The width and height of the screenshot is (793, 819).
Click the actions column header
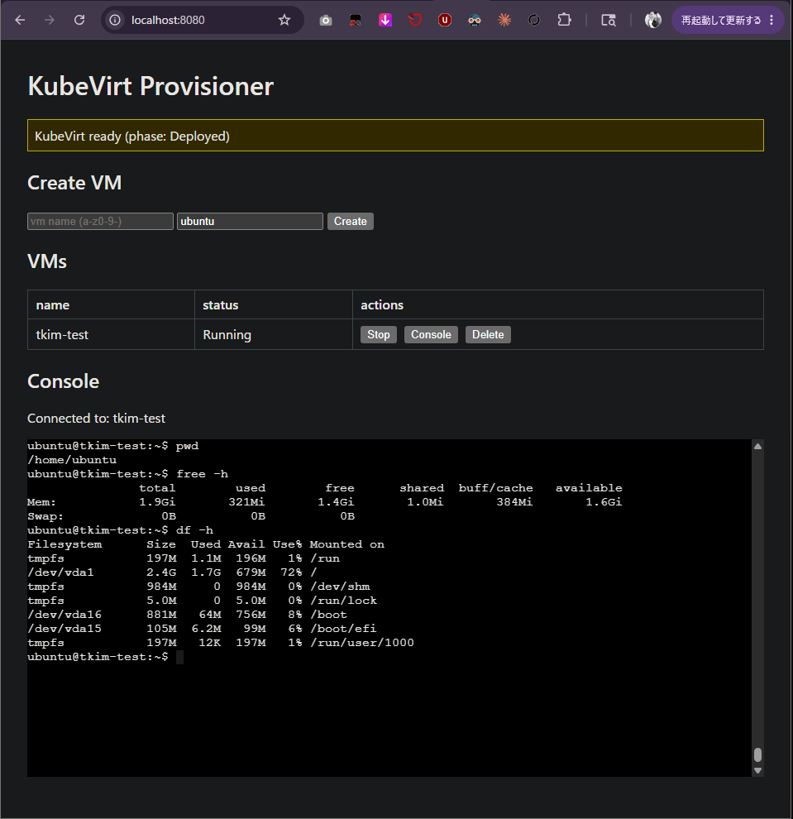tap(558, 305)
